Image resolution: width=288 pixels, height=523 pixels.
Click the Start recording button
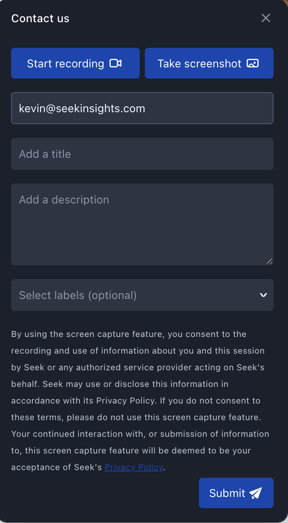[75, 63]
